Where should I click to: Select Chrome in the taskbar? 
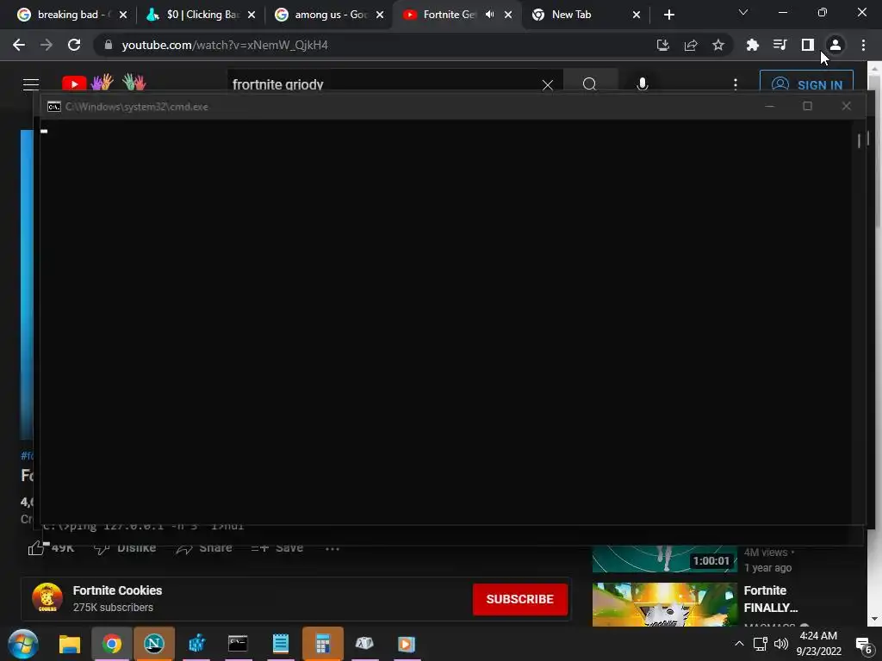tap(112, 644)
